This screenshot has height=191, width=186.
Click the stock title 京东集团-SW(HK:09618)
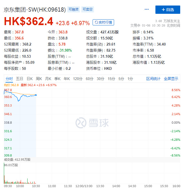tap(35, 10)
